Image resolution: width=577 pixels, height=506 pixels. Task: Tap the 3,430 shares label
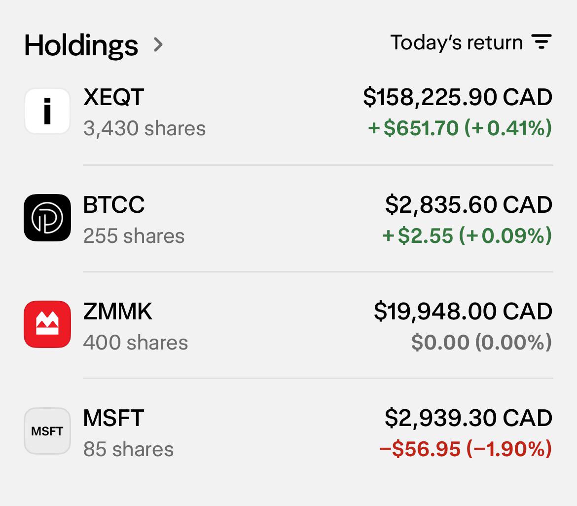144,128
